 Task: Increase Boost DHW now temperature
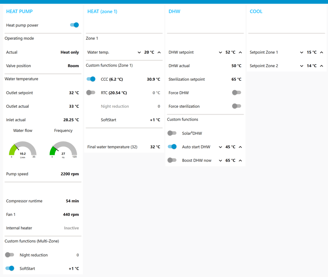[240, 161]
